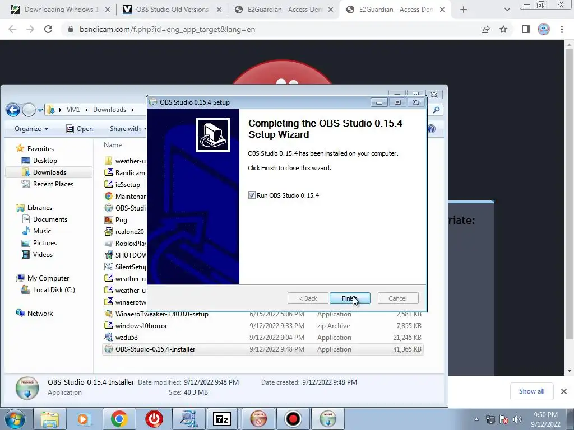Select windows10horror zip file
Viewport: 574px width, 430px height.
click(x=263, y=326)
